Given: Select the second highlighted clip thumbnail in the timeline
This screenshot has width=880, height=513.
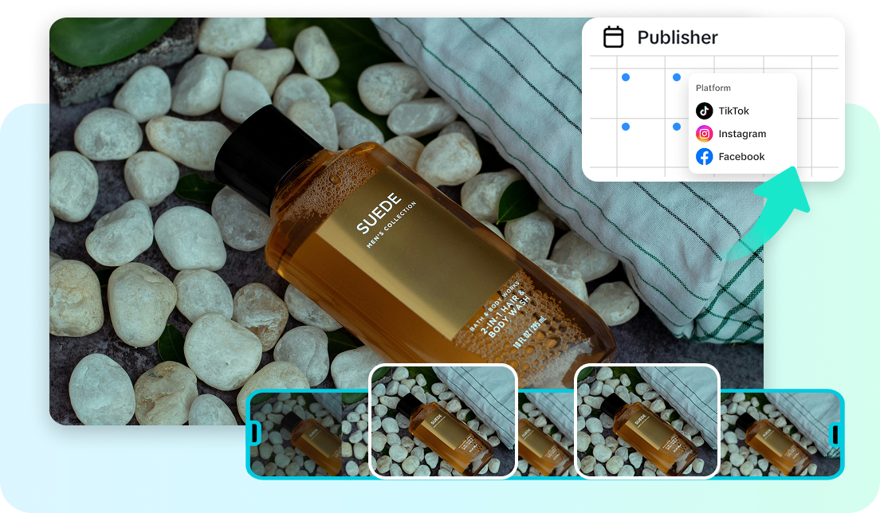Looking at the screenshot, I should click(x=647, y=421).
